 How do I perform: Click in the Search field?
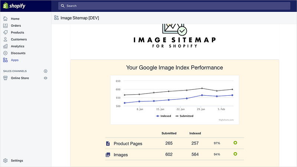[x=174, y=6]
